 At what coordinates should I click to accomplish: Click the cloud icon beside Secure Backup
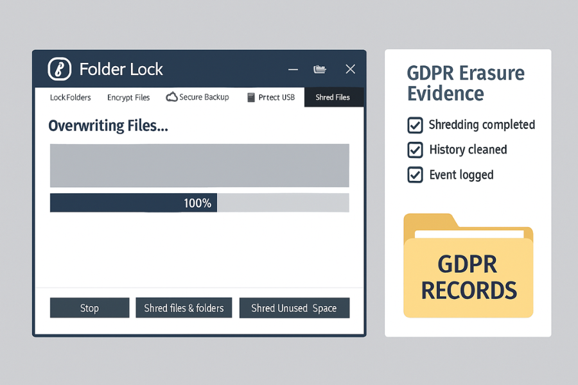(171, 98)
